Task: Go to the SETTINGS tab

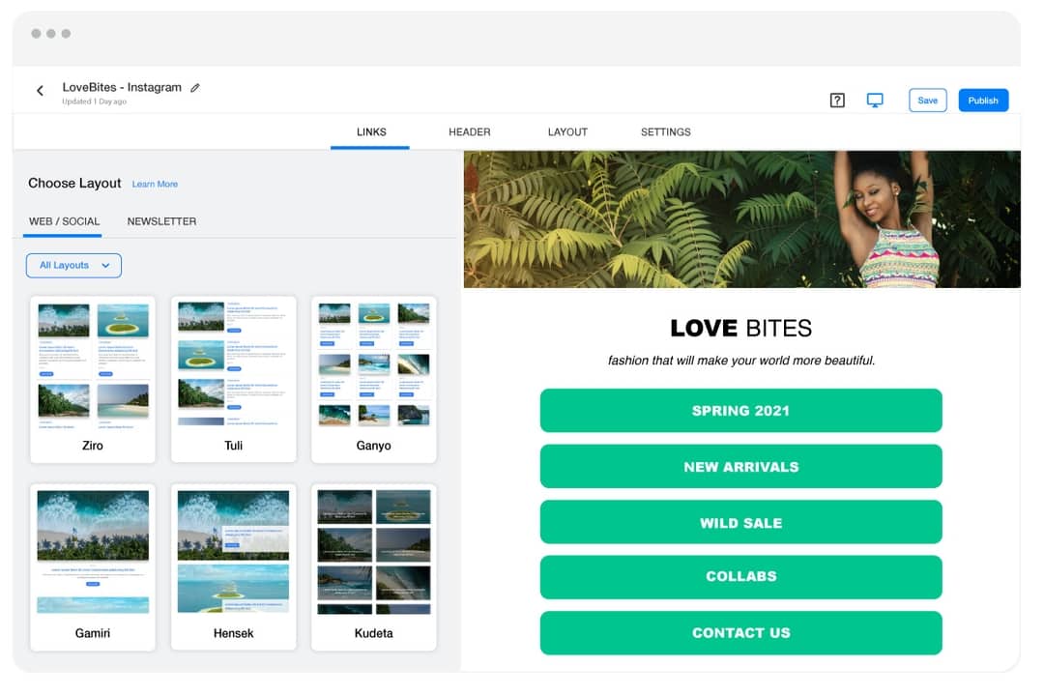Action: [x=665, y=132]
